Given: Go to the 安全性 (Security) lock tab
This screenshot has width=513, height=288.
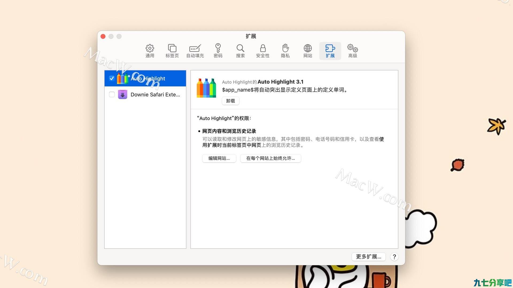Looking at the screenshot, I should click(x=263, y=51).
